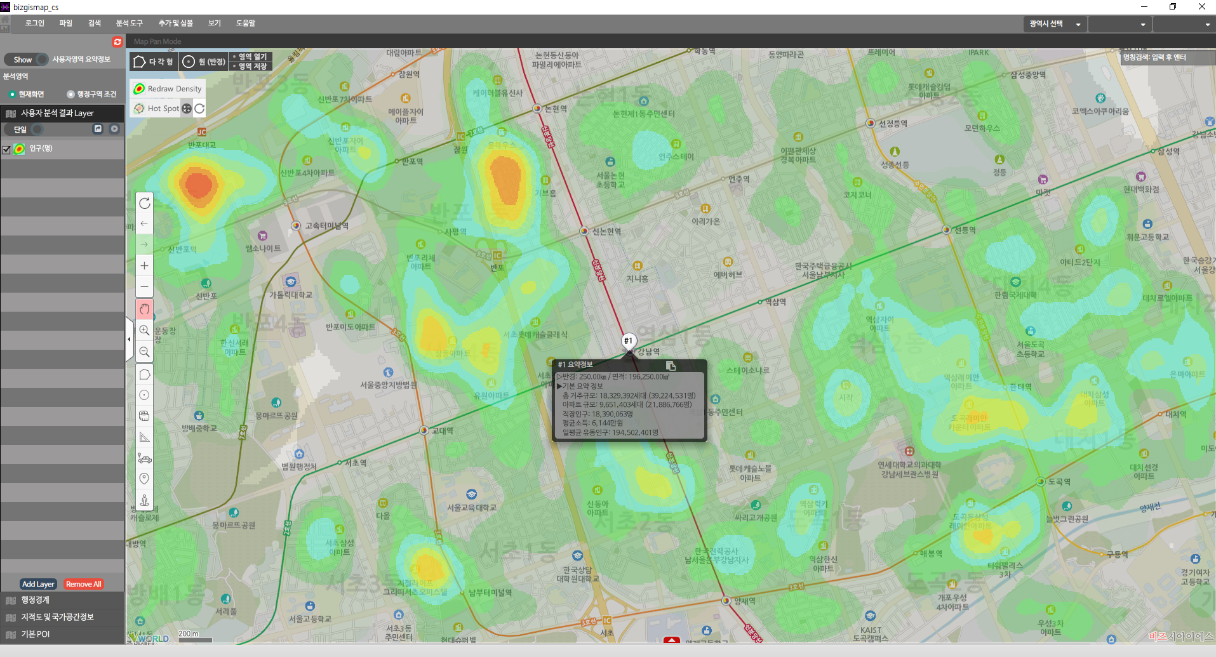This screenshot has height=657, width=1216.
Task: Click the 일평균 유동인구 line in summary popup
Action: coord(610,432)
